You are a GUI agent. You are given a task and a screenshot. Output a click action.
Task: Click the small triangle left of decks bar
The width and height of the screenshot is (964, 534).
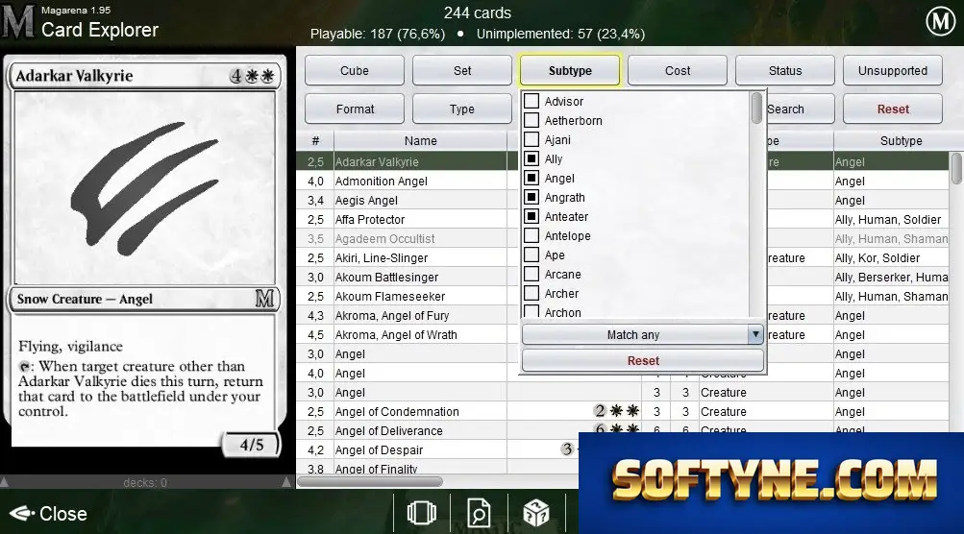point(4,482)
